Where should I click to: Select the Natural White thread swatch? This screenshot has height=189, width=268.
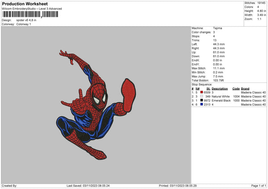[x=201, y=96]
